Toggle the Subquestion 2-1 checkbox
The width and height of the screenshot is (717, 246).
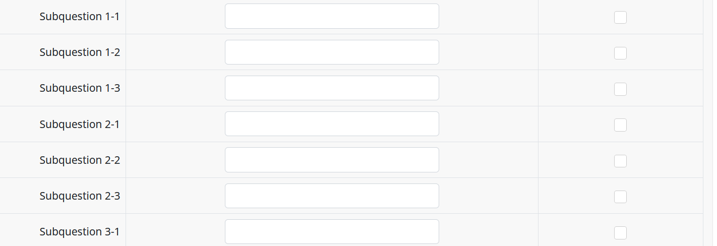coord(620,125)
